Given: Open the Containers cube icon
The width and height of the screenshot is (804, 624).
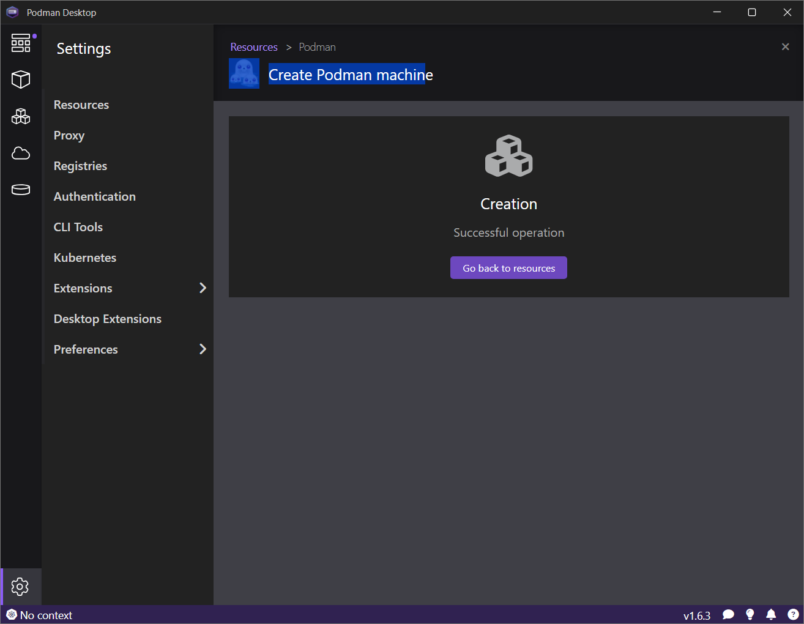Looking at the screenshot, I should click(x=21, y=80).
